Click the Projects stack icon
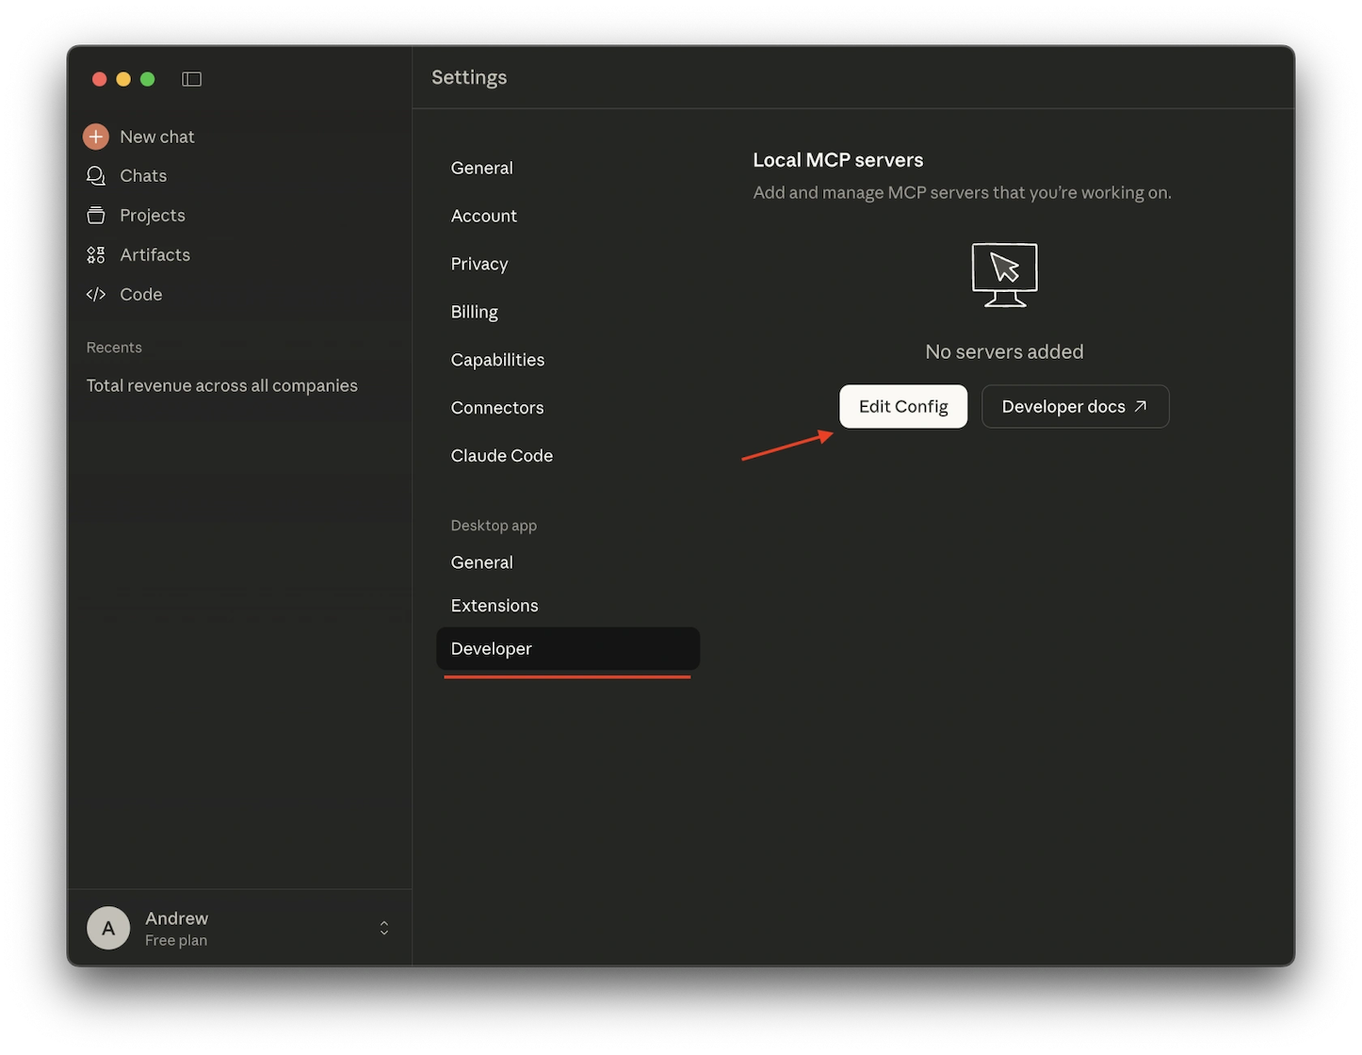1362x1055 pixels. (96, 216)
